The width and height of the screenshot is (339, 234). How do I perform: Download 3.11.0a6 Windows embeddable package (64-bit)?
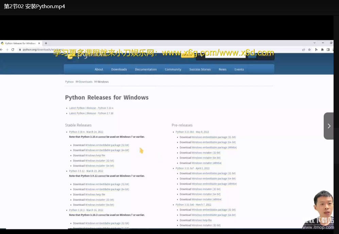pyautogui.click(x=214, y=215)
